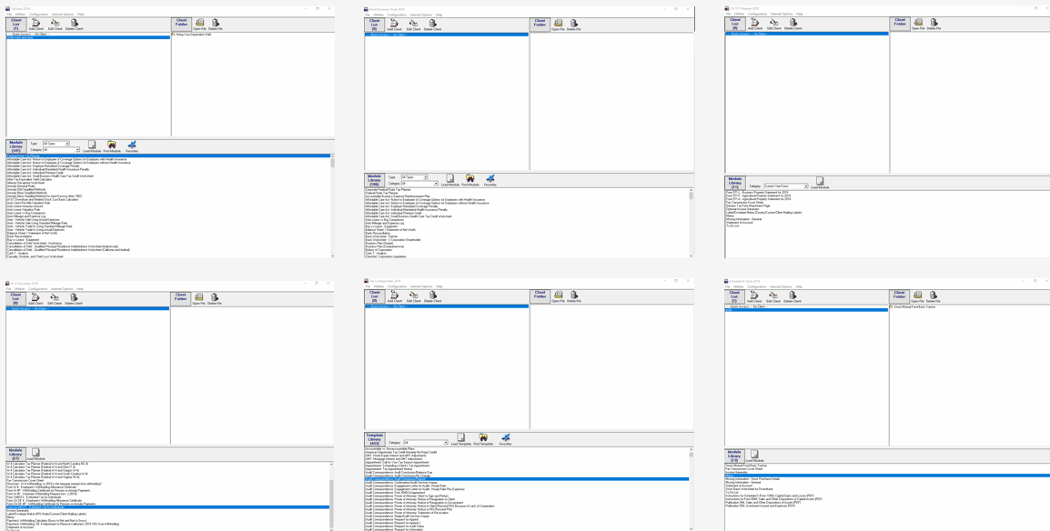Open File menu in TaxTools 2018
This screenshot has width=1050, height=531.
click(9, 14)
